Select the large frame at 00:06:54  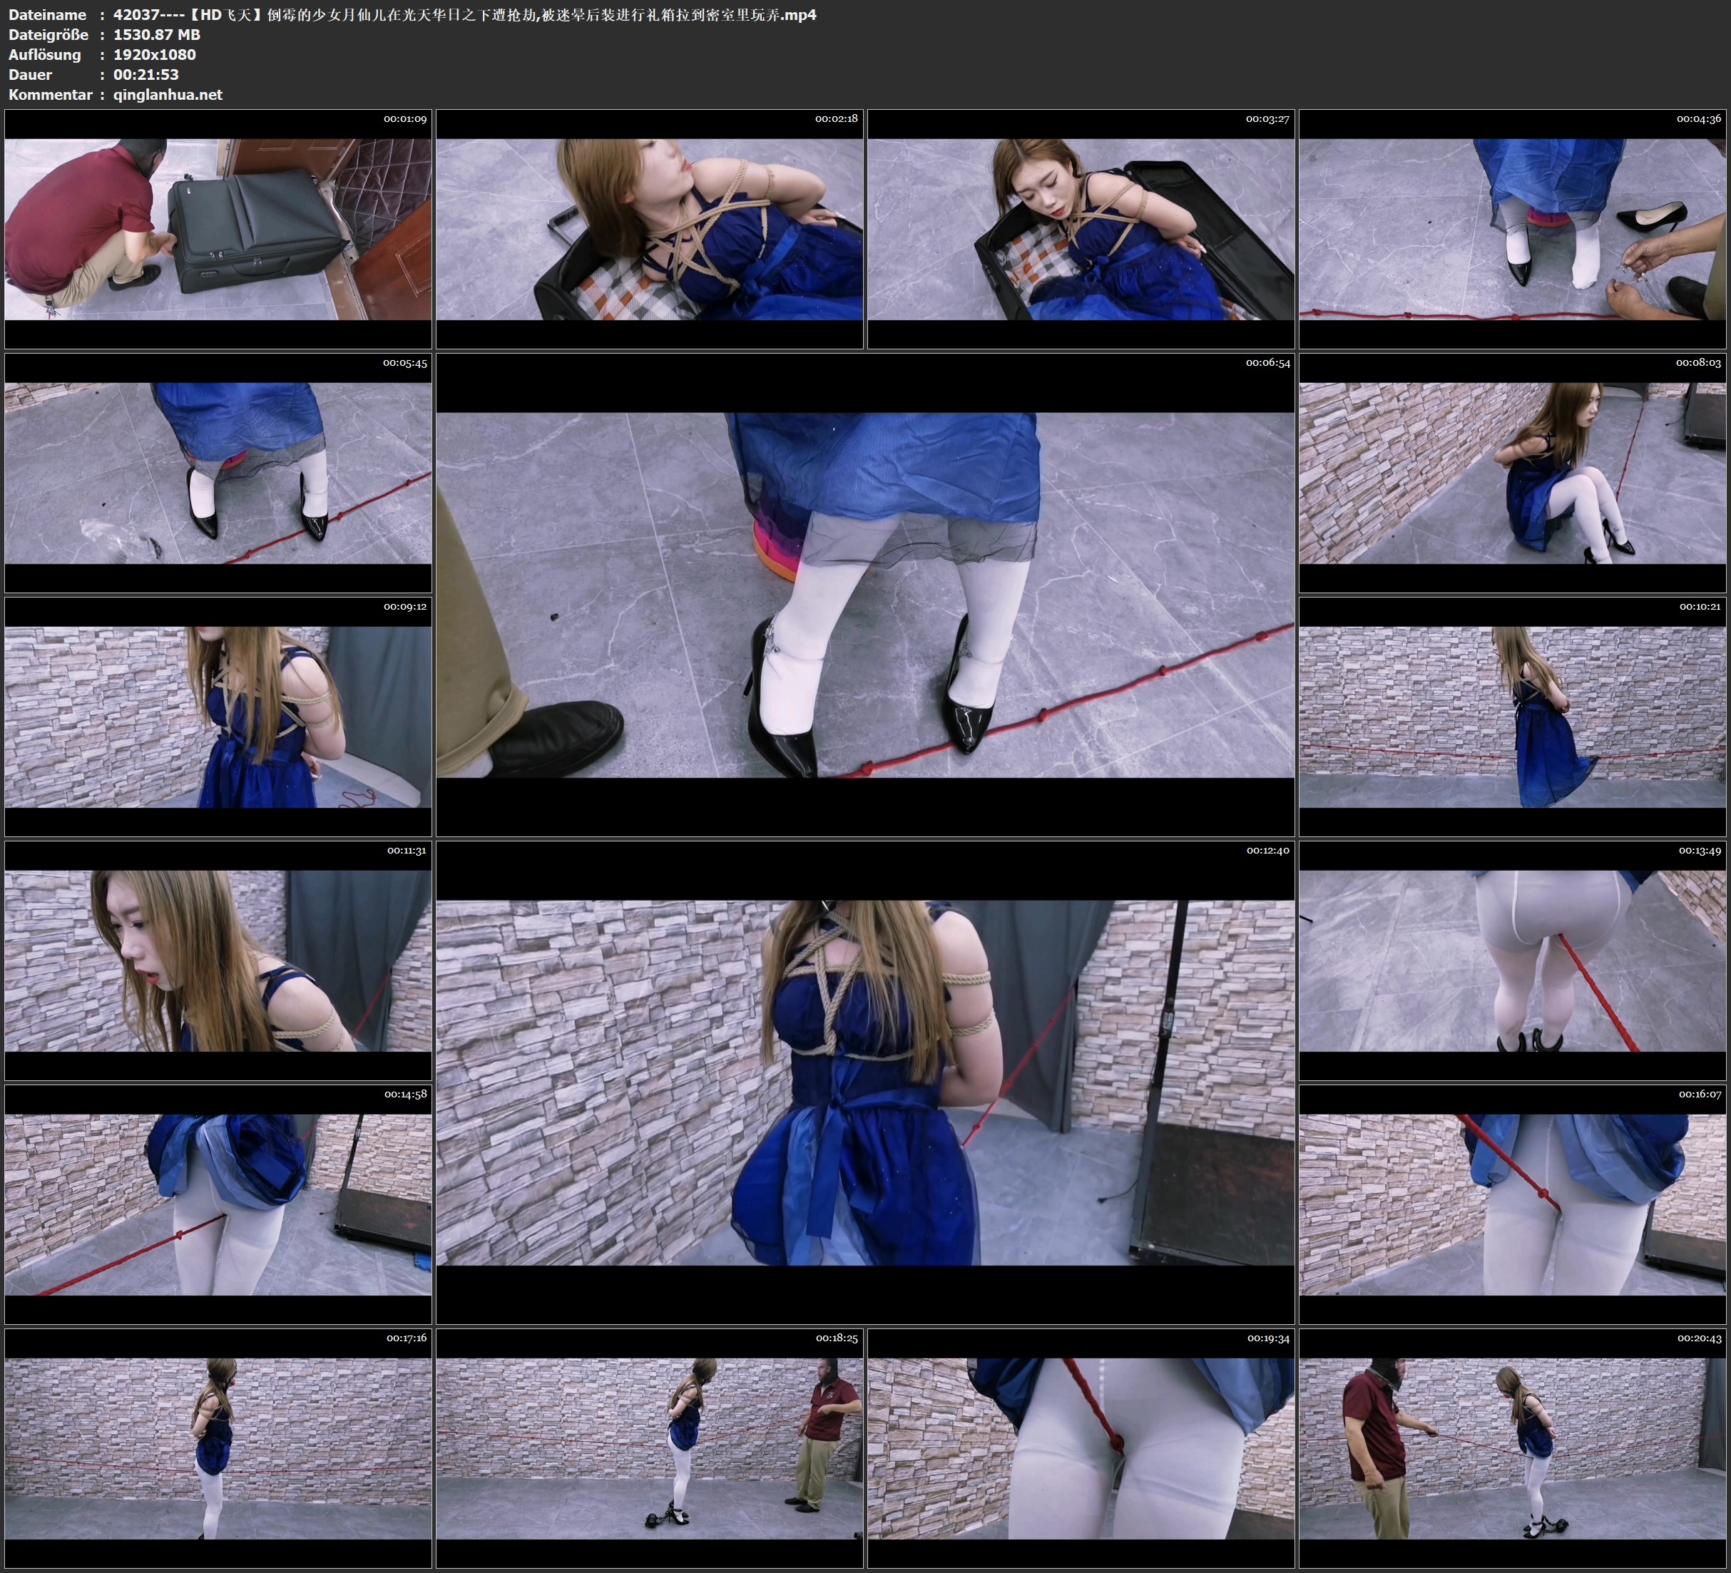864,595
